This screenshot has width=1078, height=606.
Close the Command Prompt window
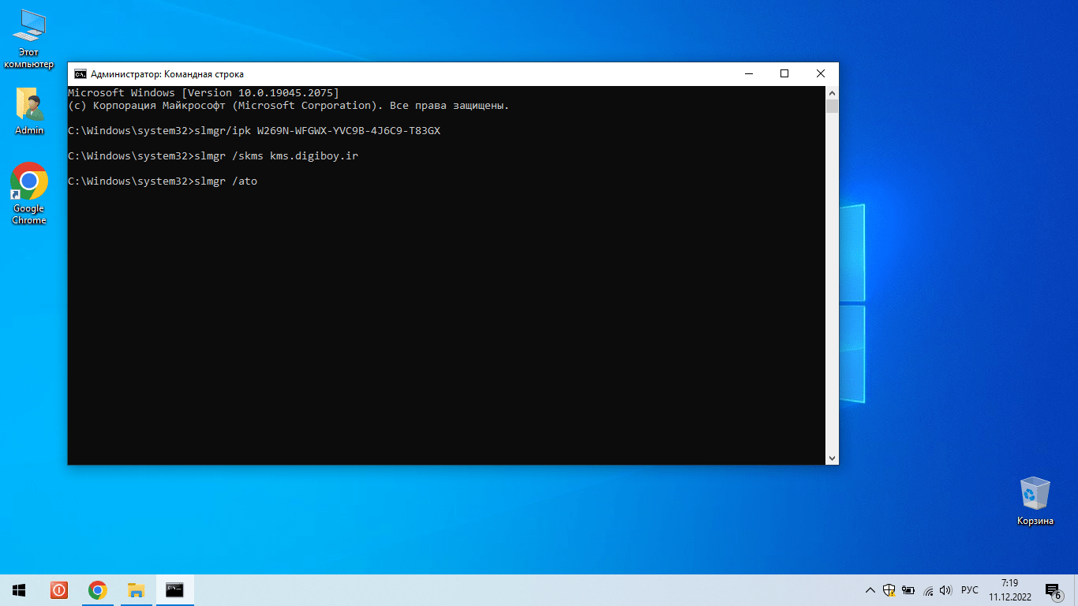coord(821,74)
